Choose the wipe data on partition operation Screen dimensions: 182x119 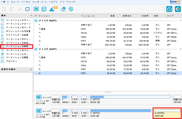[x=16, y=54]
